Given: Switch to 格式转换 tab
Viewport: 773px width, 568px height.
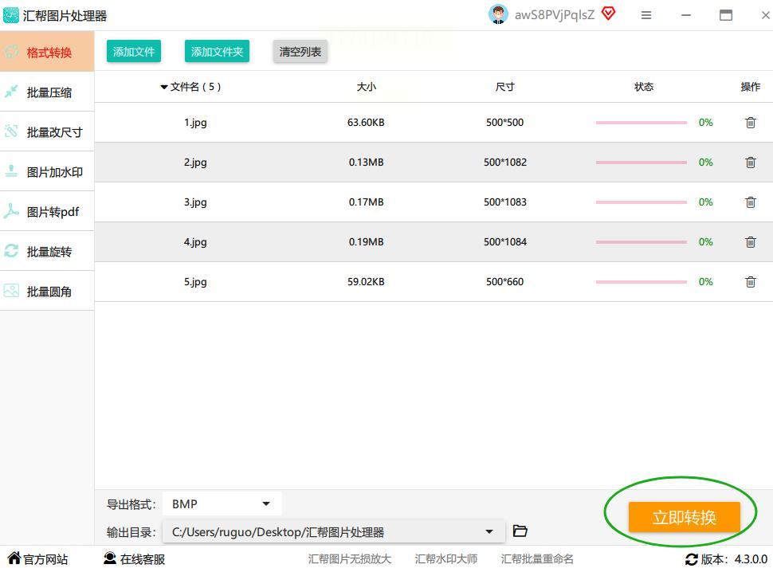Looking at the screenshot, I should pos(47,52).
